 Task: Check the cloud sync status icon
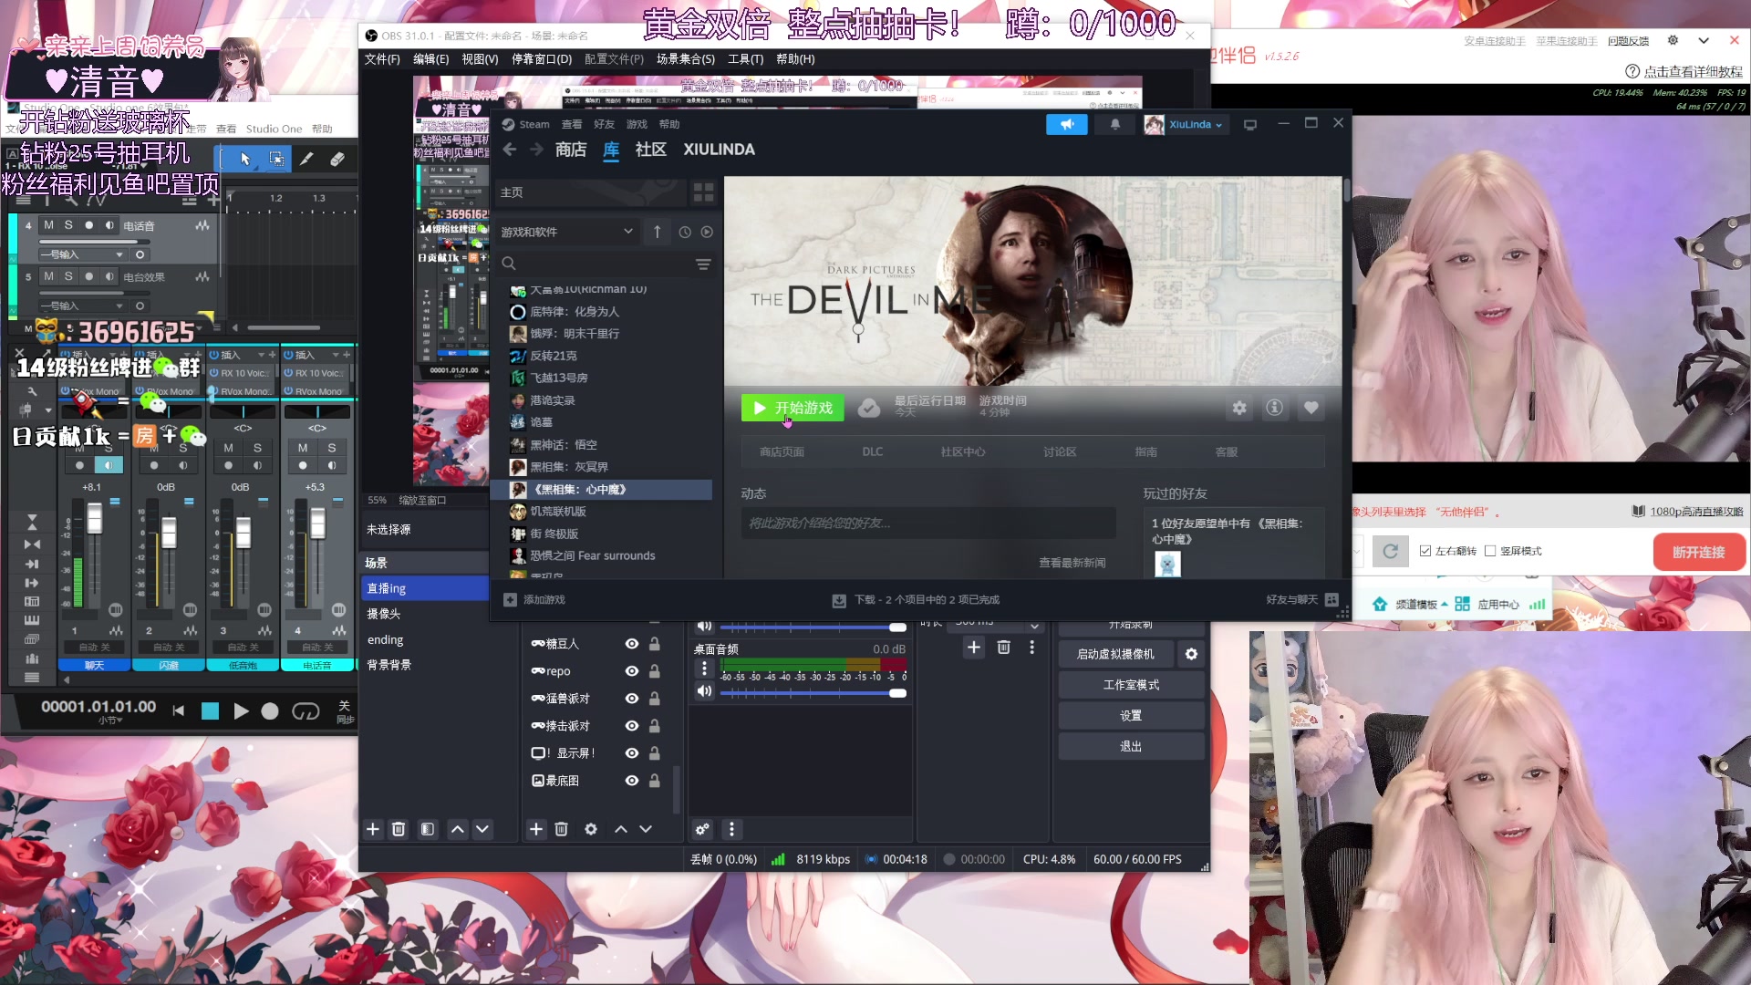(869, 408)
